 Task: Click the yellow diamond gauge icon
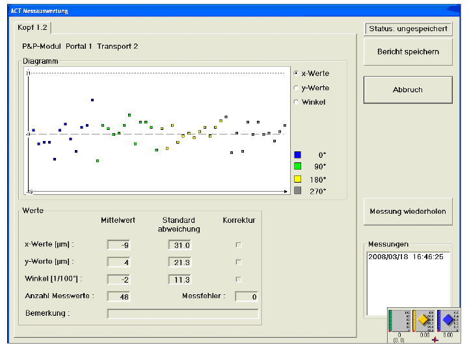point(422,320)
